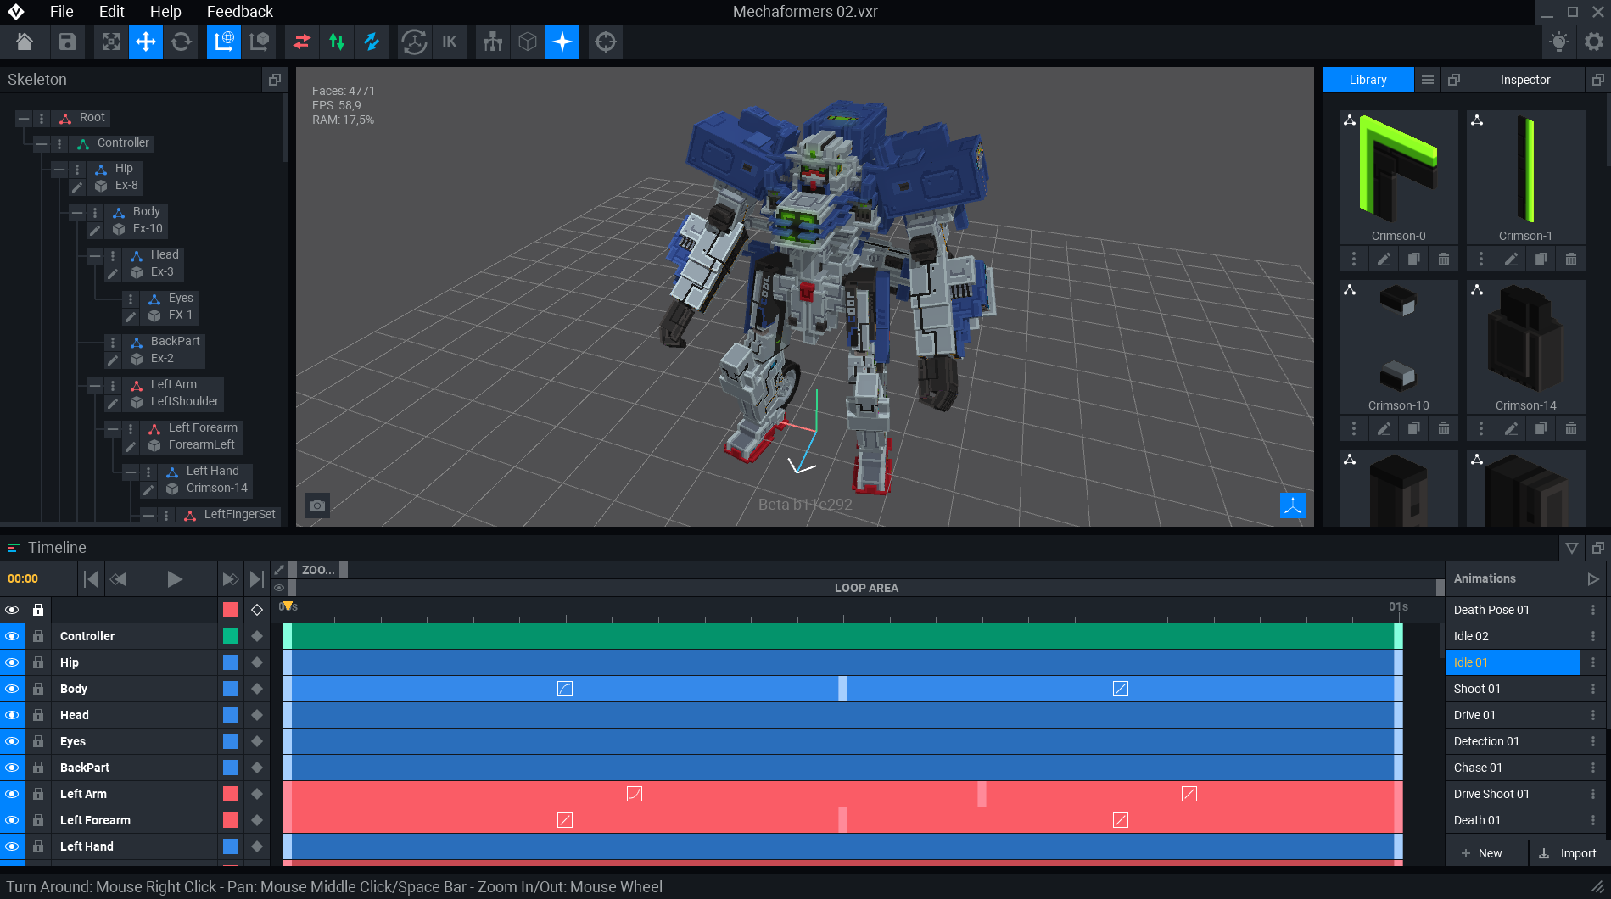Click the camera screenshot icon in viewport

(316, 505)
